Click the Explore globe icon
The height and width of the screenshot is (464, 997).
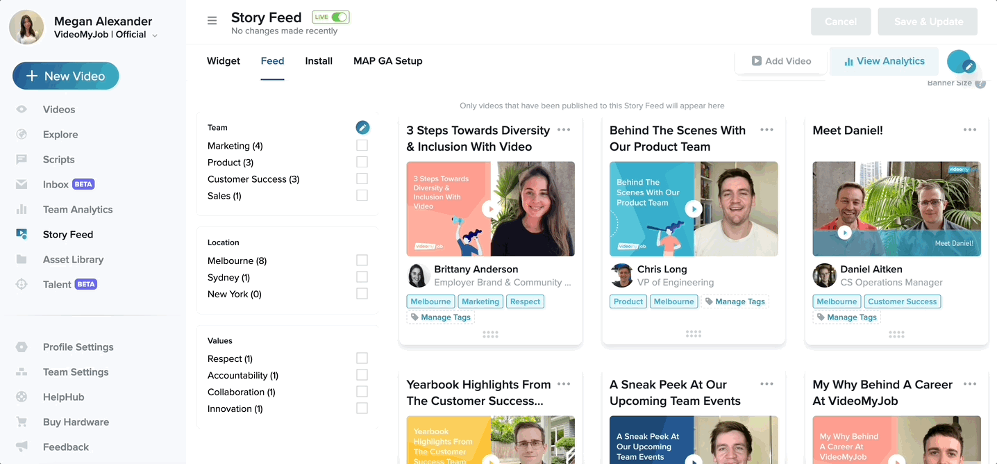(x=22, y=134)
